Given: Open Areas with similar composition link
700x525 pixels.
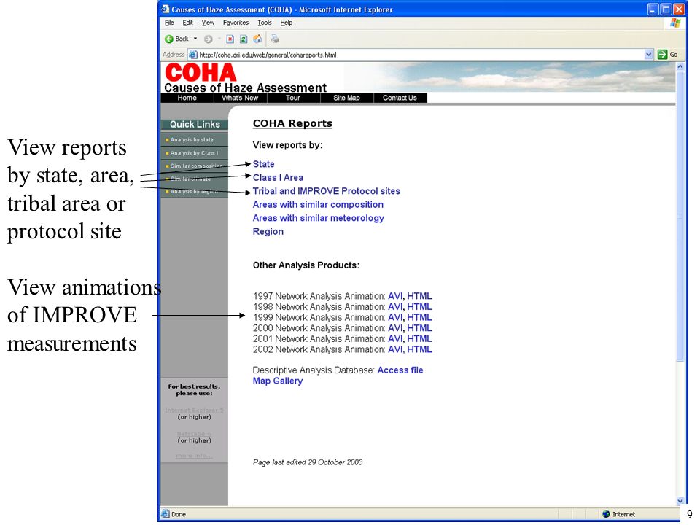Looking at the screenshot, I should tap(318, 204).
